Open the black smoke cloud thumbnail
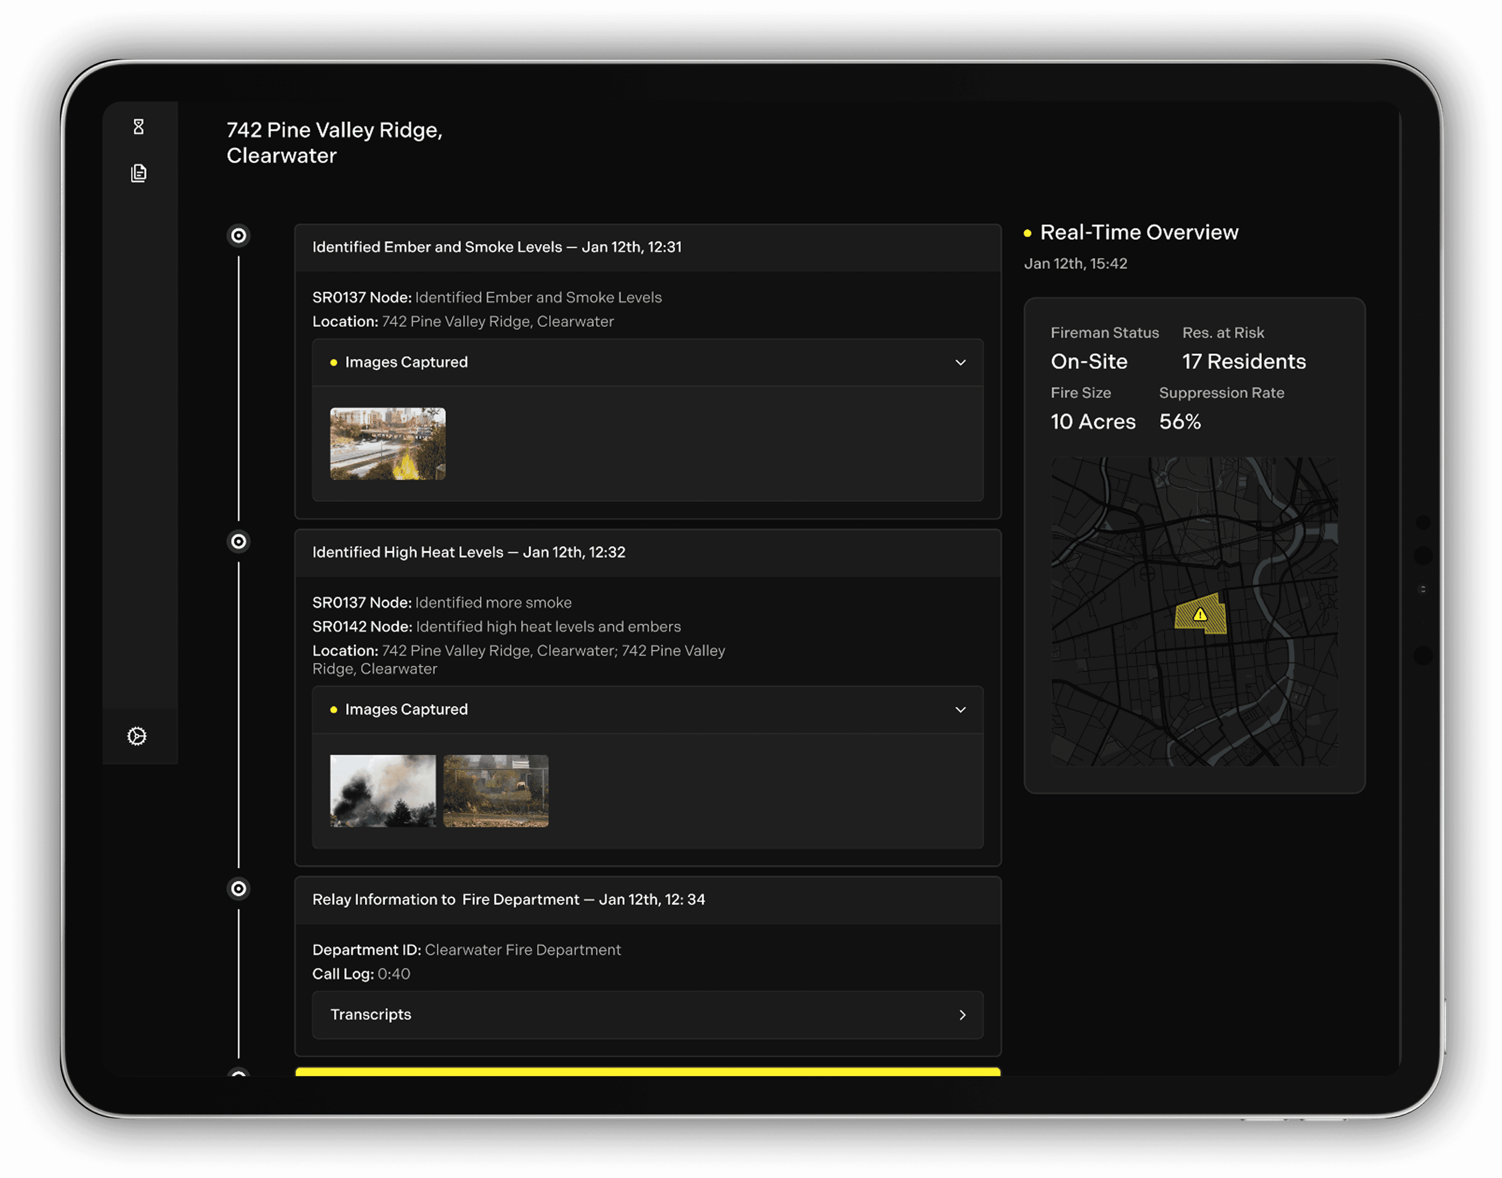The width and height of the screenshot is (1502, 1178). (x=383, y=791)
